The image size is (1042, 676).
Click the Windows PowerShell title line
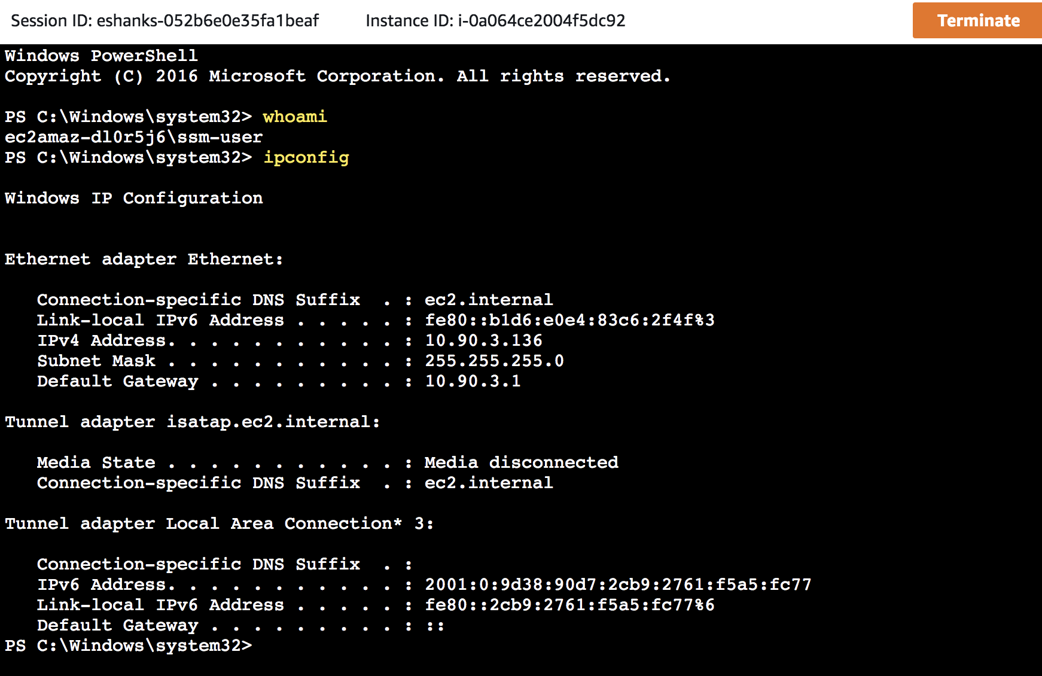(x=101, y=56)
